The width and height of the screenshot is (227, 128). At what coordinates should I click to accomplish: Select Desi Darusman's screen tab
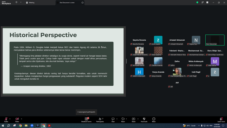click(70, 2)
